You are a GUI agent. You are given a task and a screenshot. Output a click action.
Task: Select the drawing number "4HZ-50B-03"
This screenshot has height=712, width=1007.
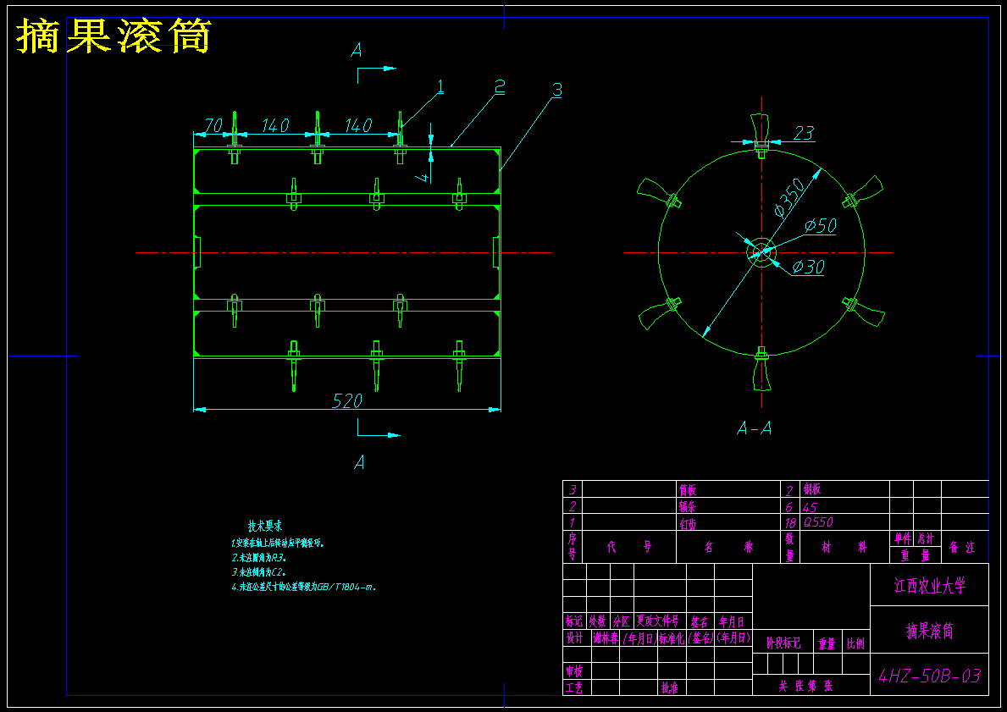pos(929,676)
